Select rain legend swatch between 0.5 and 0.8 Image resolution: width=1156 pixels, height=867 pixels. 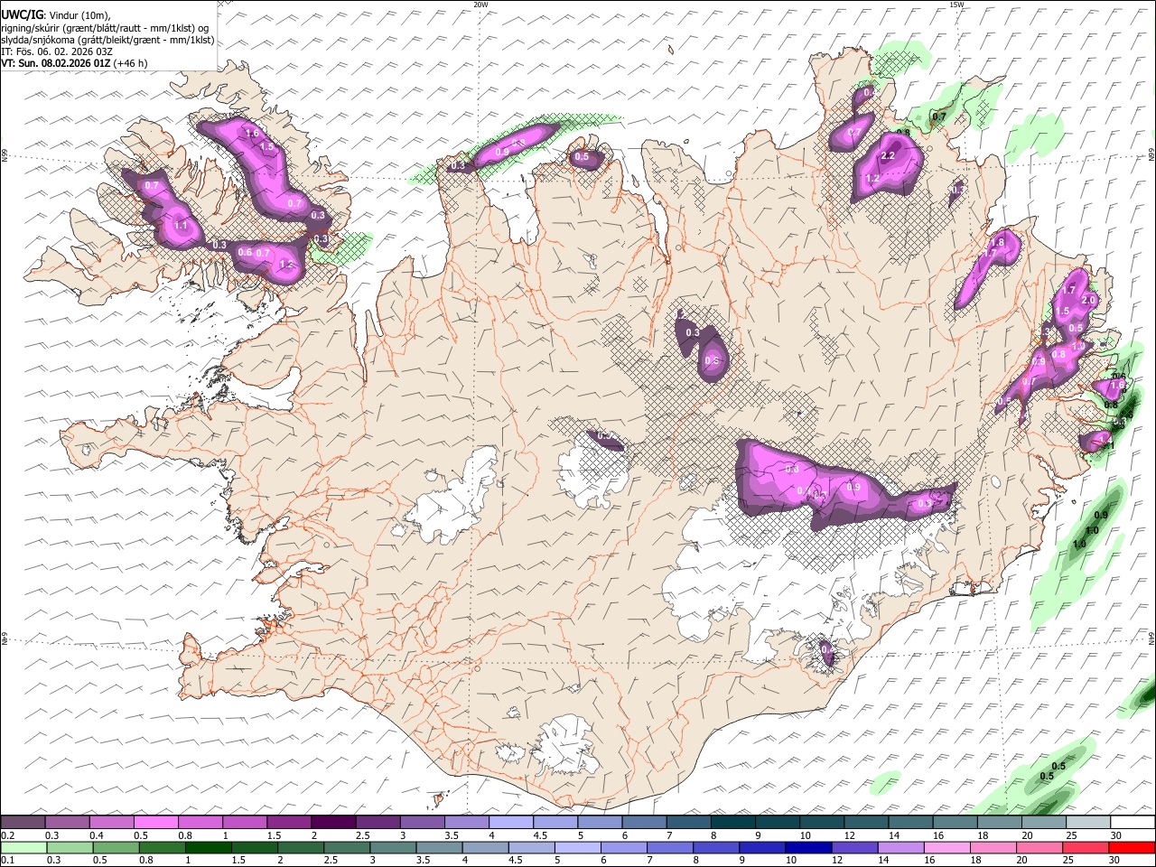pyautogui.click(x=116, y=847)
